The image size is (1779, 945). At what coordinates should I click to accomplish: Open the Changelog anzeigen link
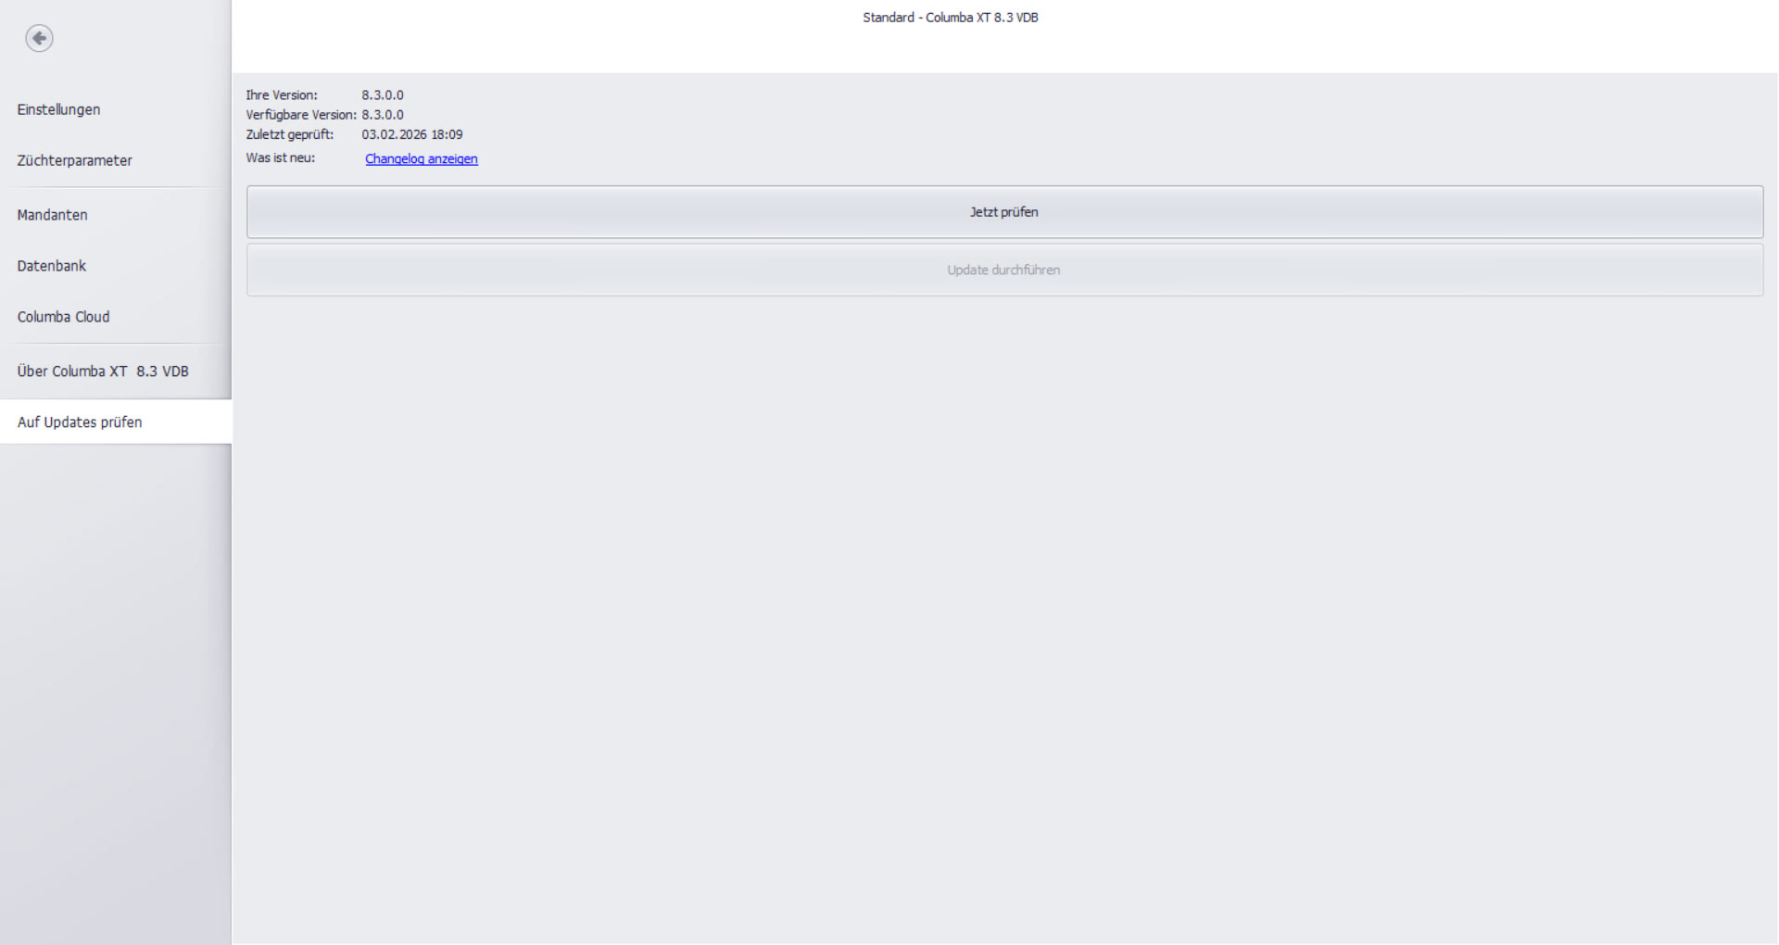click(421, 159)
